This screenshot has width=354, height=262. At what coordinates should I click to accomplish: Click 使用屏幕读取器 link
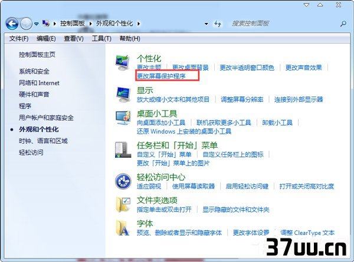pyautogui.click(x=194, y=186)
